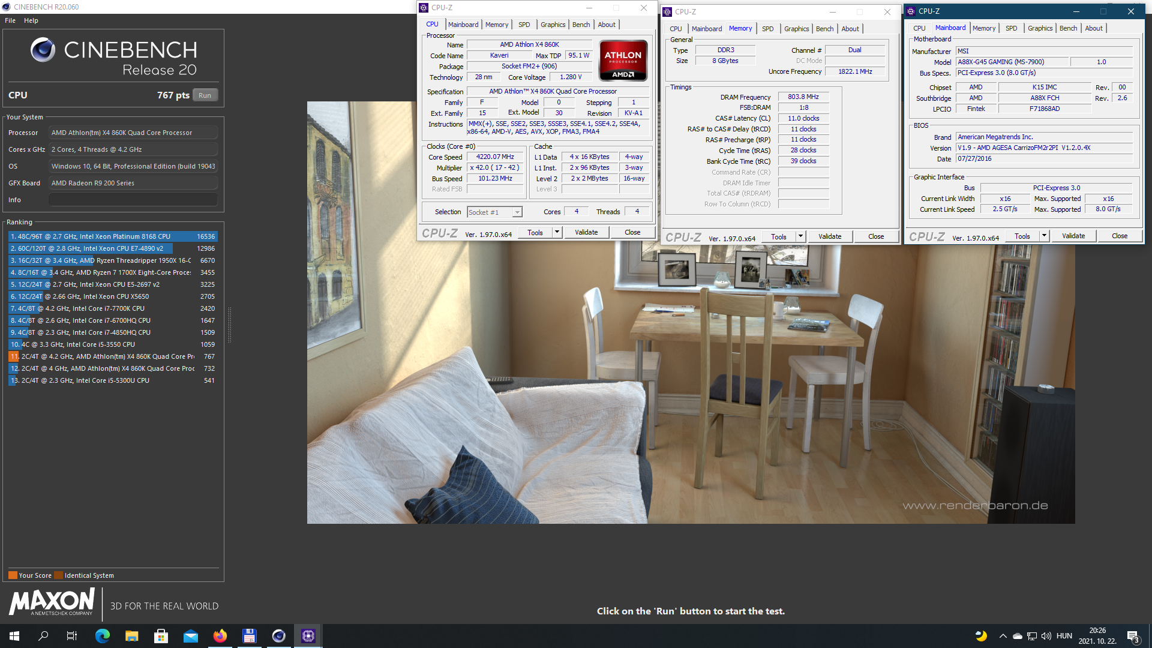Open Cinebench File menu
This screenshot has height=648, width=1152.
(10, 20)
